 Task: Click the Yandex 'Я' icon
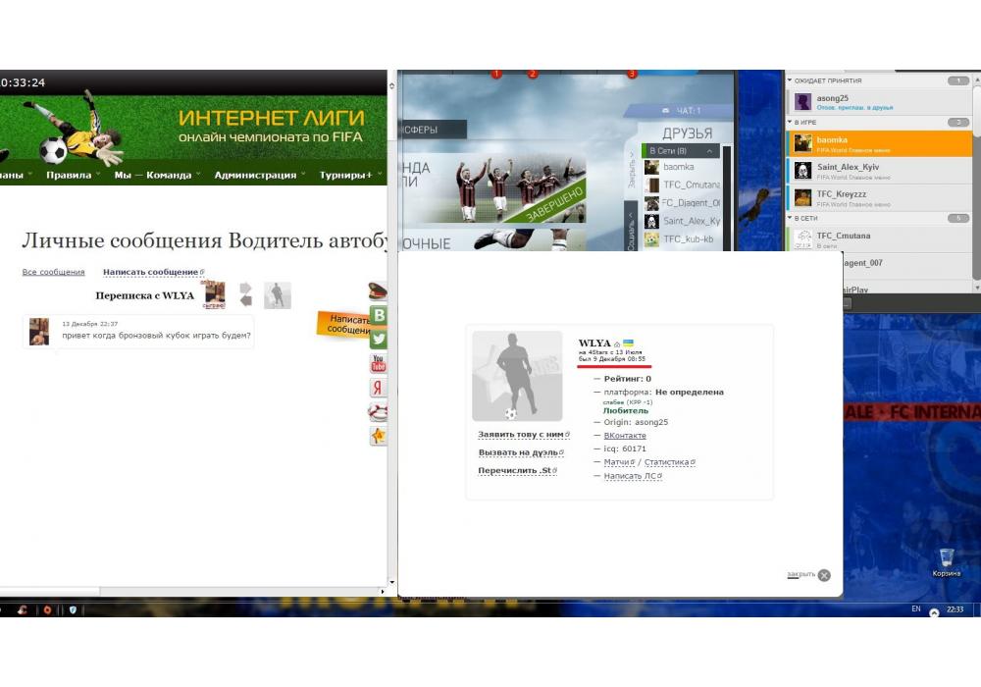pos(378,388)
